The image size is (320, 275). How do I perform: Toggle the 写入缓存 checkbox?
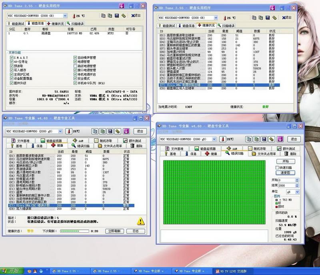click(12, 70)
